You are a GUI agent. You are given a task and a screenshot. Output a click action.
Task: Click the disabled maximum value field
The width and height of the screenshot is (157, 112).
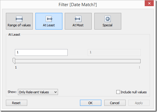coord(114,52)
